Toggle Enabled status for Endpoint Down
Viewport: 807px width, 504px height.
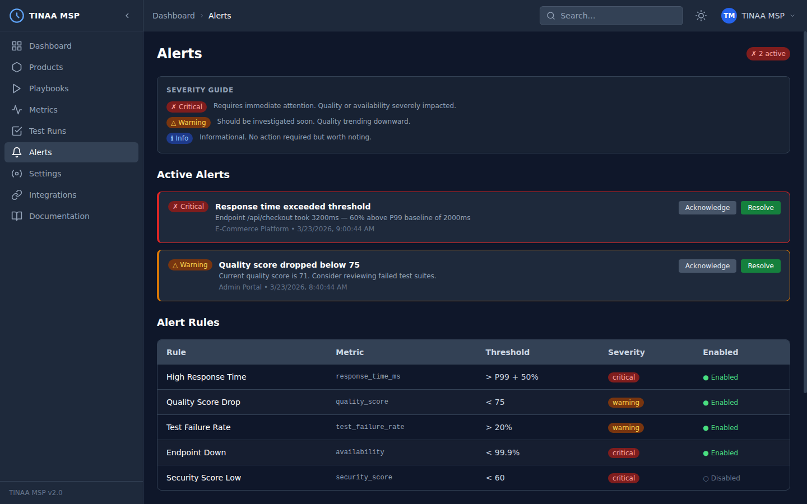(x=721, y=453)
